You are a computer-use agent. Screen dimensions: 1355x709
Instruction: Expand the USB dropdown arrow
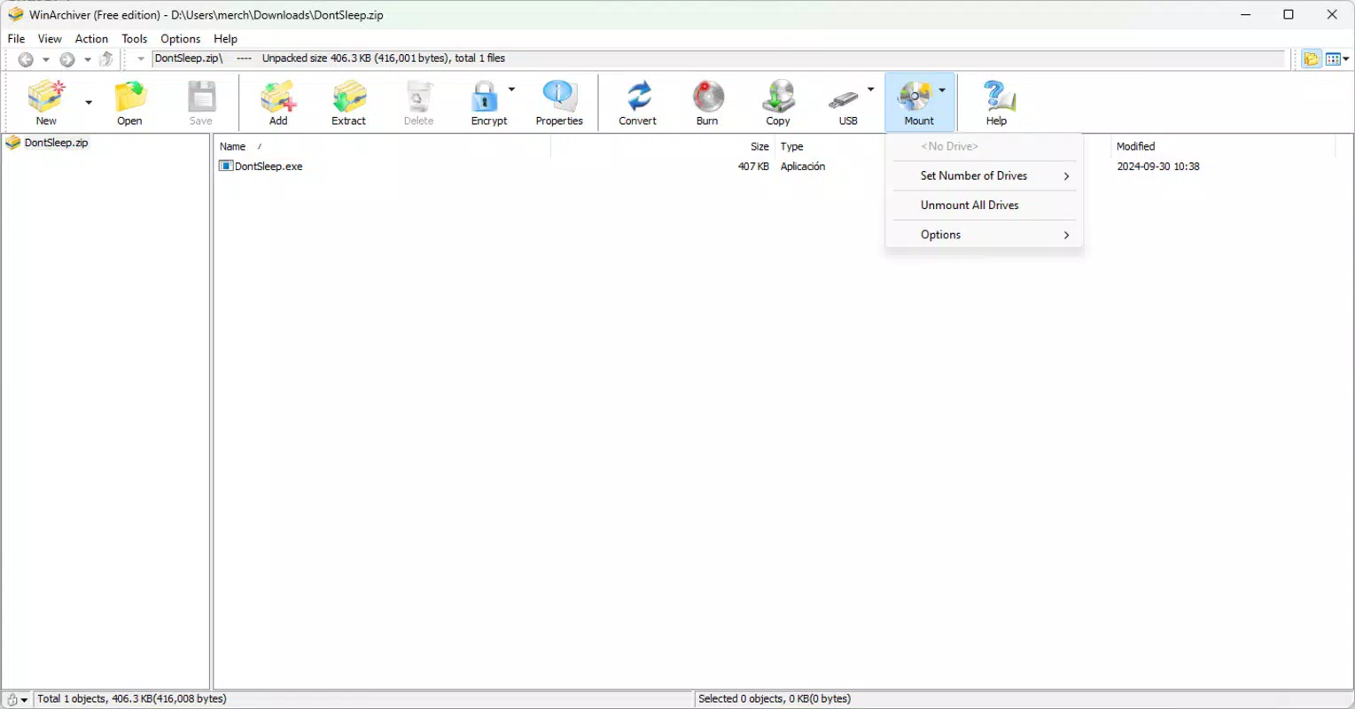click(x=870, y=90)
